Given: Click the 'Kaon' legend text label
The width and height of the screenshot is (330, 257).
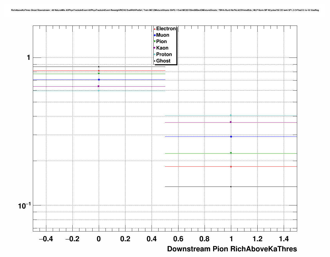Looking at the screenshot, I should click(x=162, y=48).
